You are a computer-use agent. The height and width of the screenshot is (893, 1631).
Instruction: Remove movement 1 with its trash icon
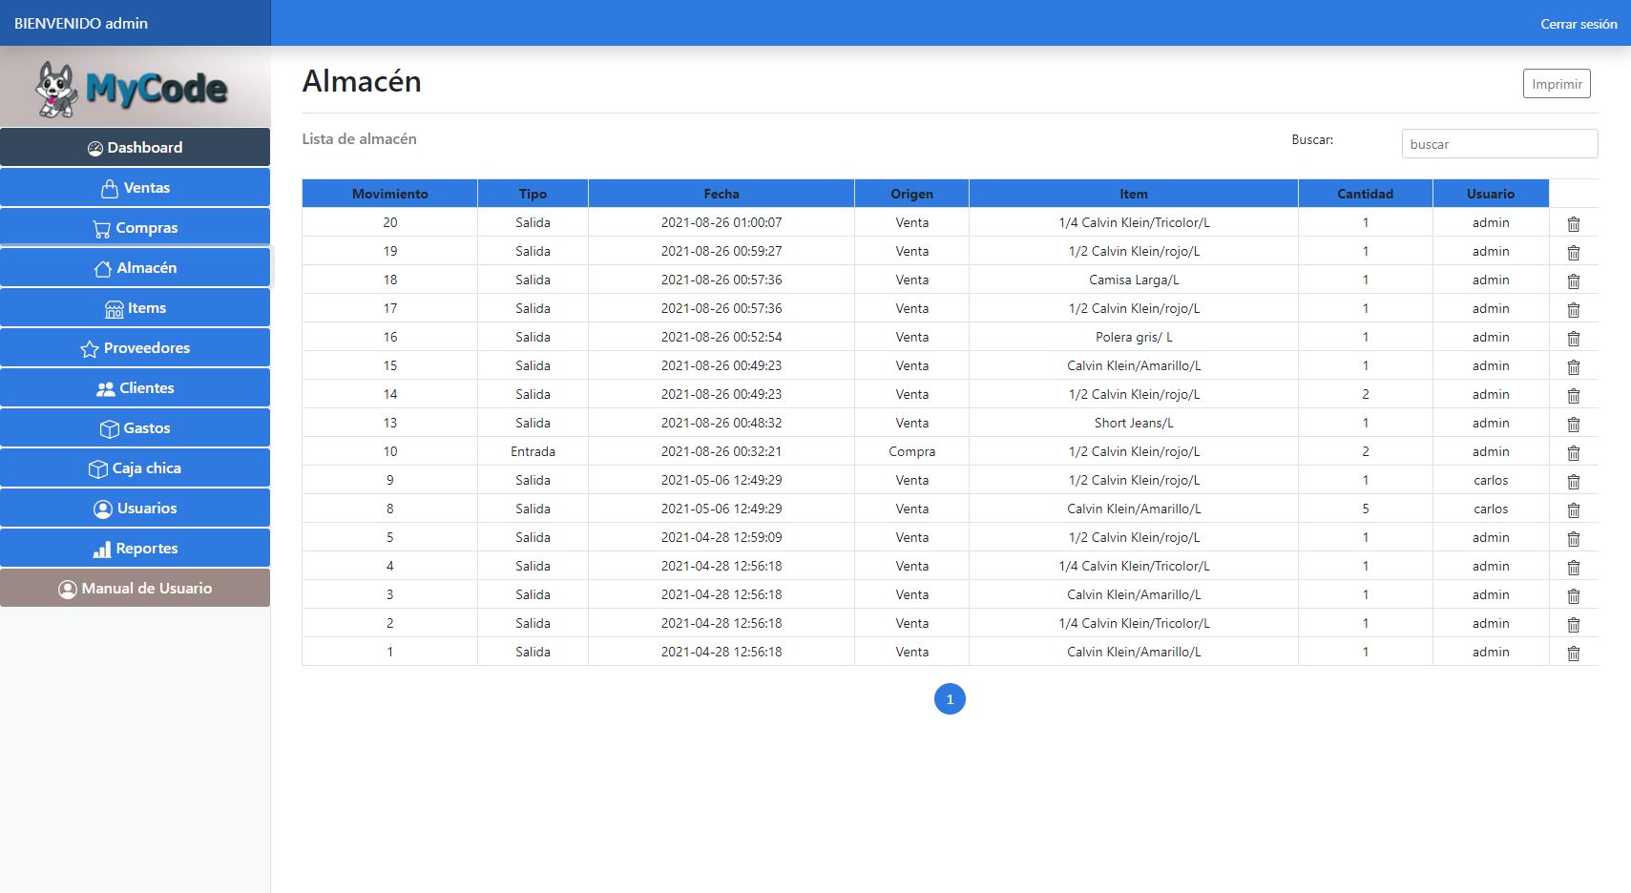pos(1573,653)
